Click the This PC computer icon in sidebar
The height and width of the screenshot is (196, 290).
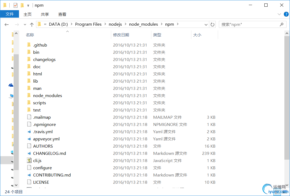click(x=11, y=96)
